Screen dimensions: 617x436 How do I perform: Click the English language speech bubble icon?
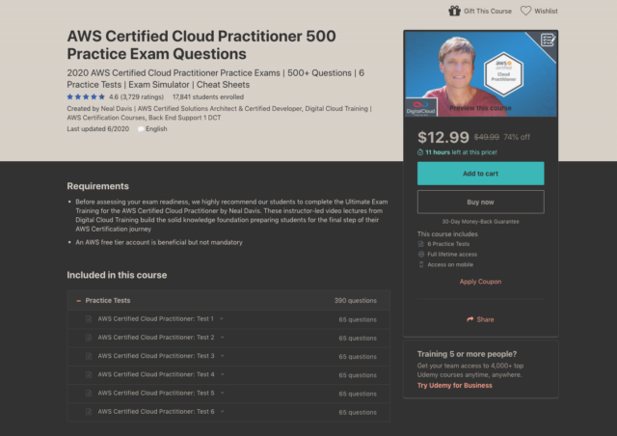pos(141,129)
